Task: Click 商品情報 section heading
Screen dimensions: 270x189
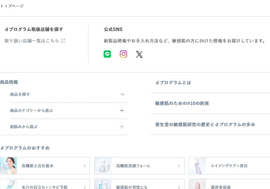Action: tap(9, 82)
